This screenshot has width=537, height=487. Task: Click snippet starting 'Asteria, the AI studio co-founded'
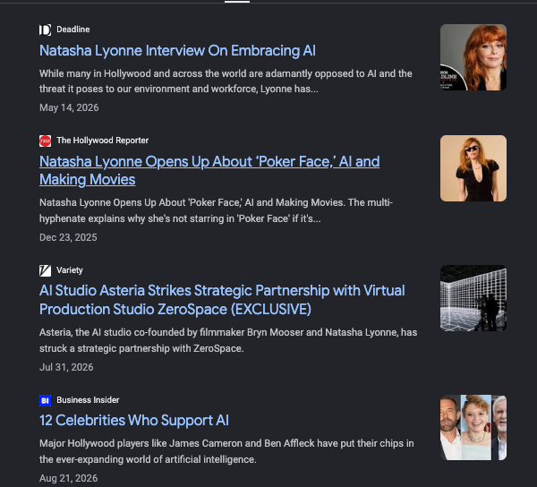pos(228,340)
